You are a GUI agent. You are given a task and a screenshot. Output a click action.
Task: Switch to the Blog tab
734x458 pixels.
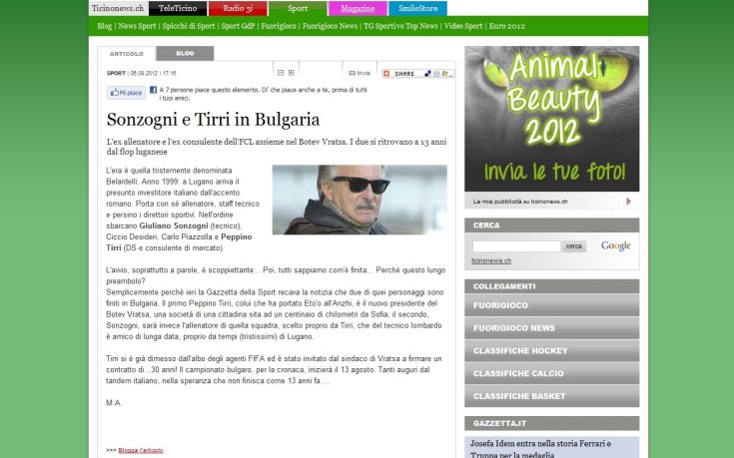tap(185, 53)
